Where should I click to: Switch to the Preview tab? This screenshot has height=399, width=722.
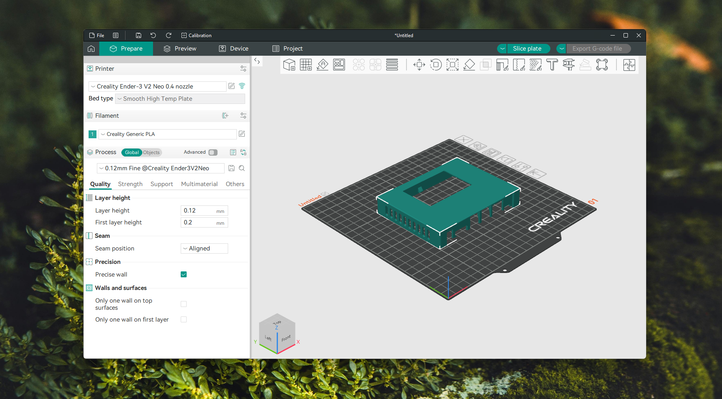pyautogui.click(x=180, y=49)
